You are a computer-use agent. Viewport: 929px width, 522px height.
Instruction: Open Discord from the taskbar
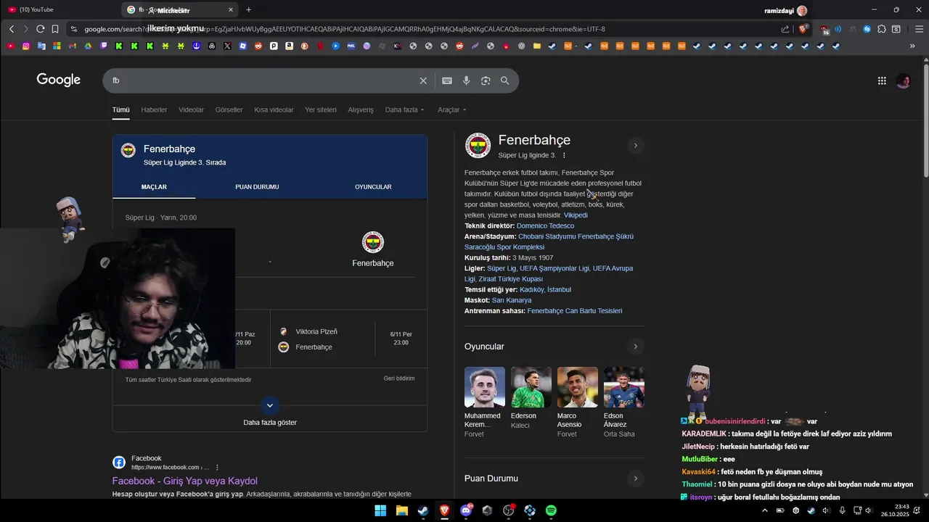click(x=466, y=510)
